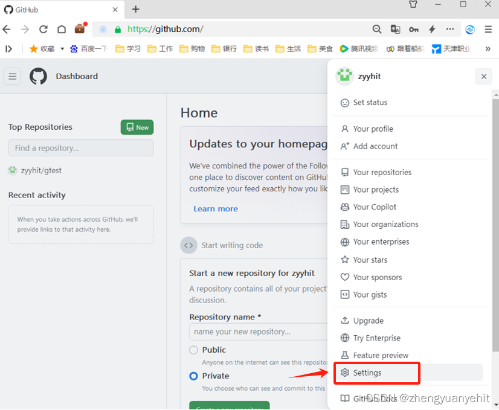Open the 购物 bookmark folder
The width and height of the screenshot is (499, 410).
click(x=192, y=49)
